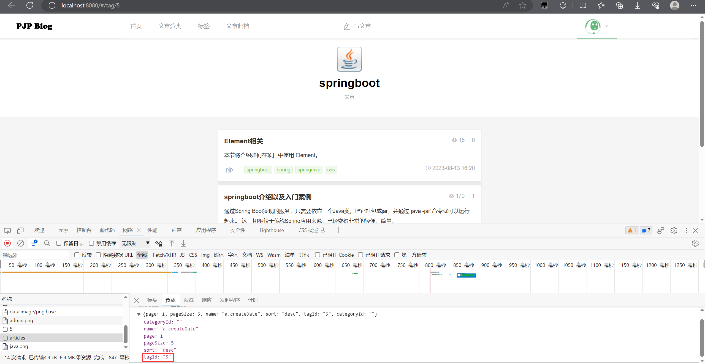Enable the 保留日志 checkbox
The image size is (705, 364).
(x=58, y=243)
